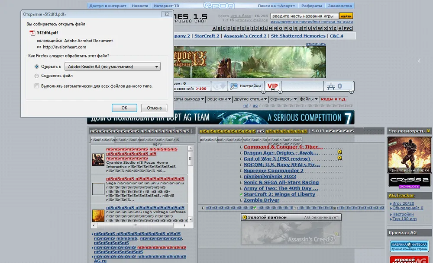
Task: Click the VIP icon in the toolbar
Action: pyautogui.click(x=272, y=86)
